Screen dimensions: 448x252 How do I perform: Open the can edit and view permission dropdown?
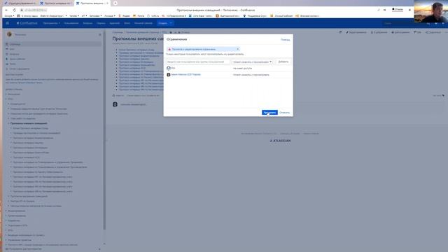pyautogui.click(x=252, y=62)
